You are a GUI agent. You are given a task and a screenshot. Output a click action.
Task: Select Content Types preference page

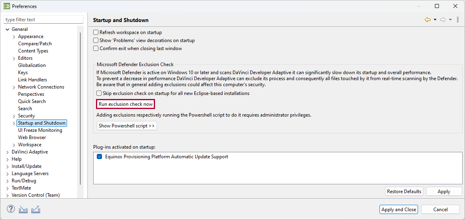[33, 51]
